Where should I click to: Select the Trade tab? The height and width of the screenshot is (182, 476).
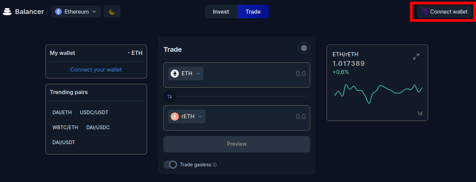coord(253,12)
